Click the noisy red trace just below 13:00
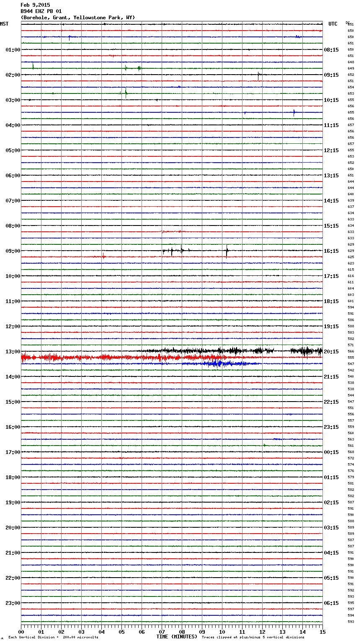This screenshot has height=643, width=356. tap(105, 358)
